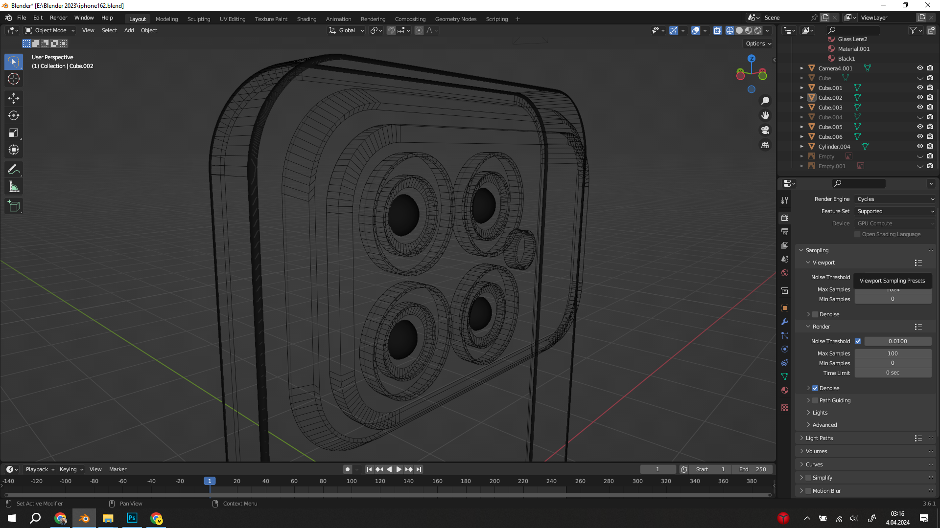Disable the Render Noise Threshold checkbox
940x528 pixels.
858,341
